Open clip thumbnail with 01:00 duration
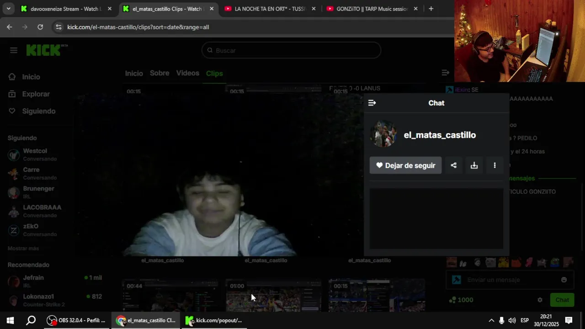 (x=273, y=295)
